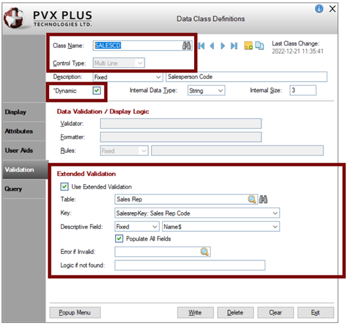Jump to the last class record
347x325 pixels.
pyautogui.click(x=234, y=46)
